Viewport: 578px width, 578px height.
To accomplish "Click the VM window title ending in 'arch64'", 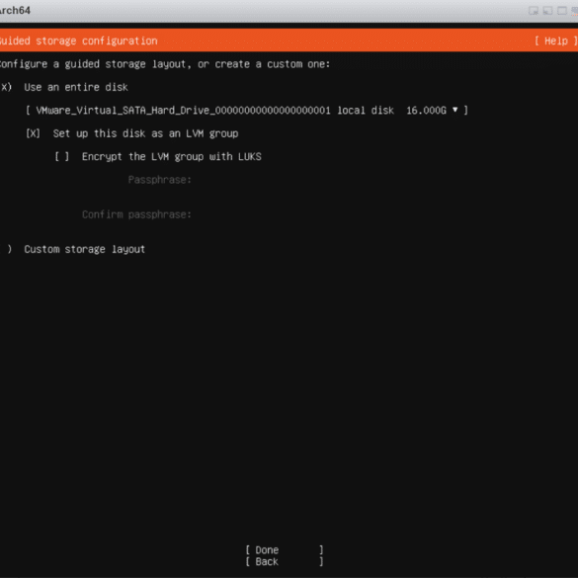I will [15, 10].
